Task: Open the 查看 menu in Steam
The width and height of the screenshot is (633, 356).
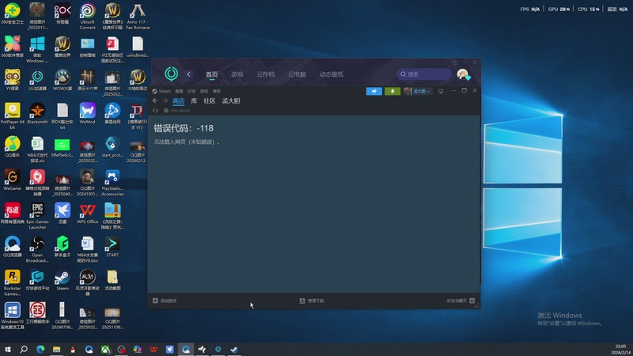Action: 179,91
